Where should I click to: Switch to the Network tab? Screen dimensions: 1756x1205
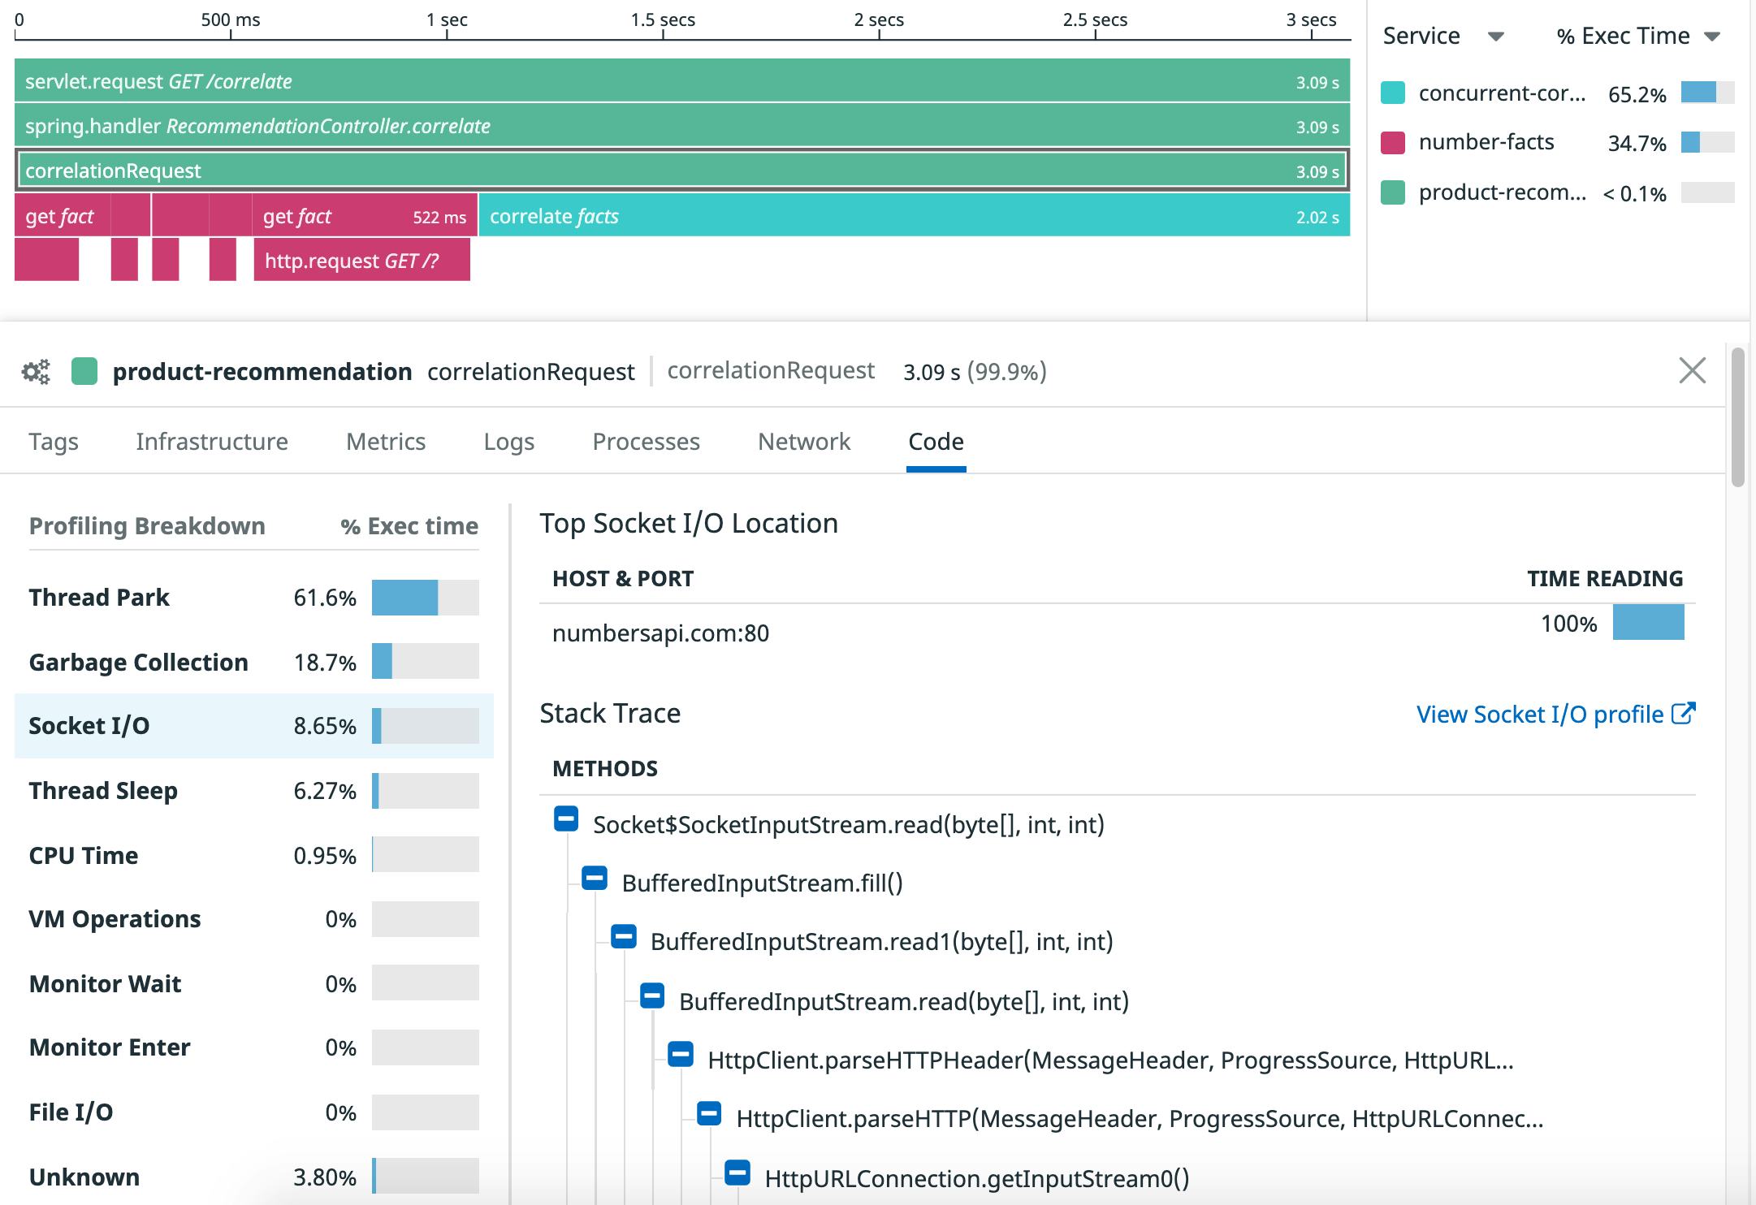tap(803, 441)
